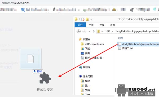Switch to the 共享 ribbon tab
159x97 pixels.
[102, 25]
